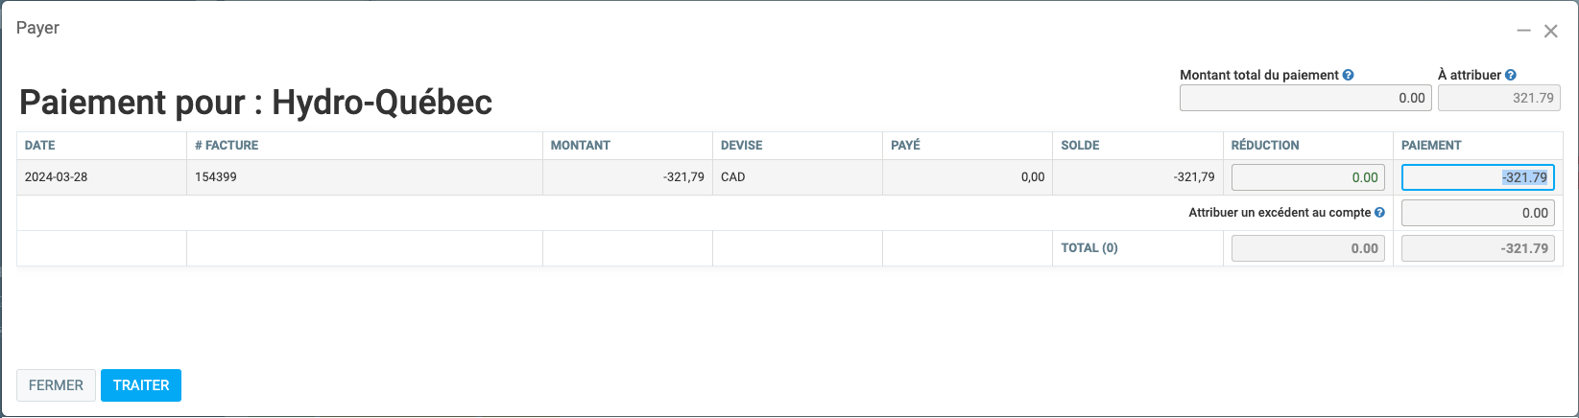Click the Réduction input for invoice 154399
This screenshot has width=1579, height=418.
[1307, 177]
